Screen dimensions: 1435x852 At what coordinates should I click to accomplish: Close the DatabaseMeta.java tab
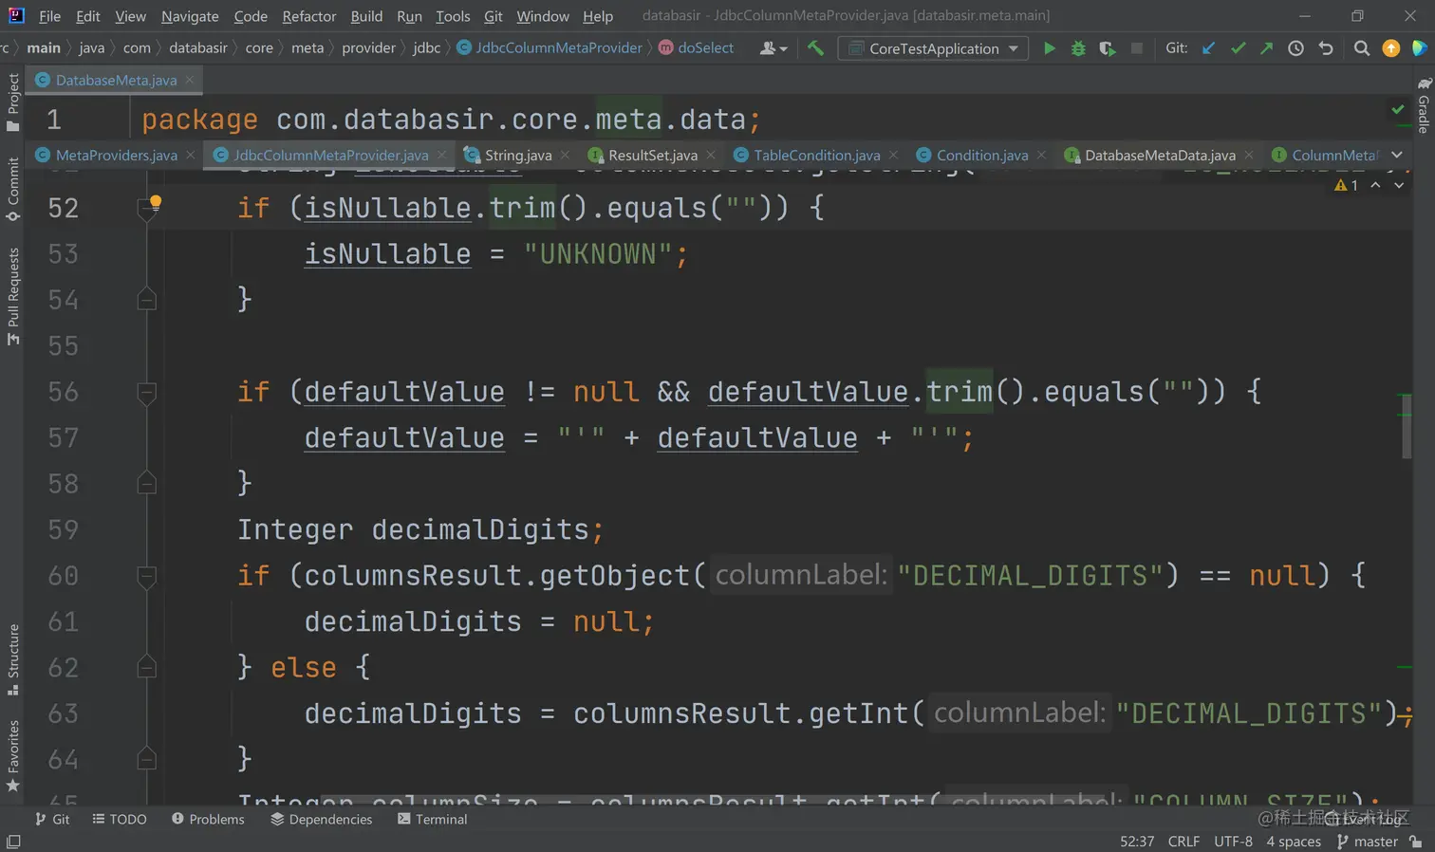(x=190, y=80)
